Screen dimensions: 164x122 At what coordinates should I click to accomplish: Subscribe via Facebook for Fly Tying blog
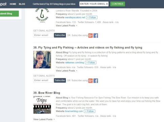96,81
